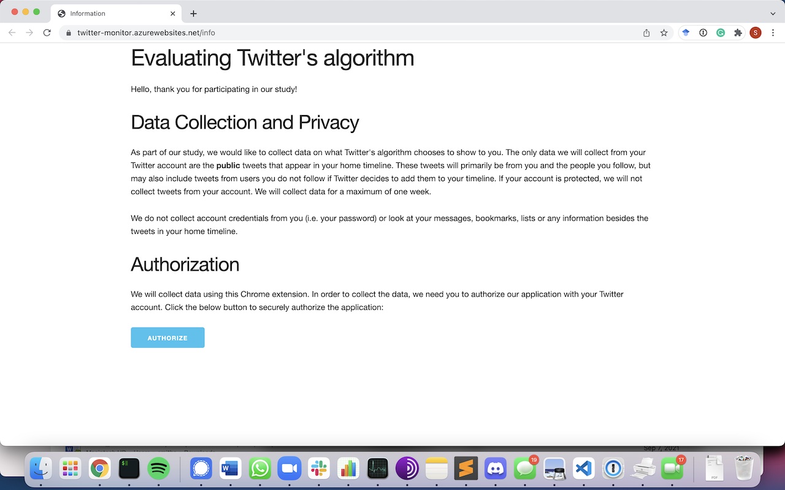
Task: Click the 'We will collect data using this Chrome extension' paragraph
Action: point(377,301)
